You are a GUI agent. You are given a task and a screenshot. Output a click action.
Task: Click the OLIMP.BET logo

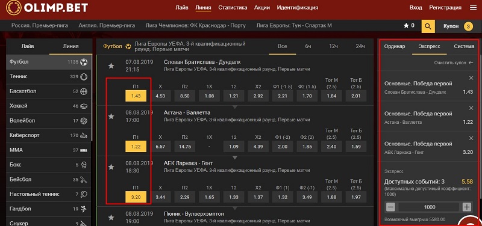[47, 8]
